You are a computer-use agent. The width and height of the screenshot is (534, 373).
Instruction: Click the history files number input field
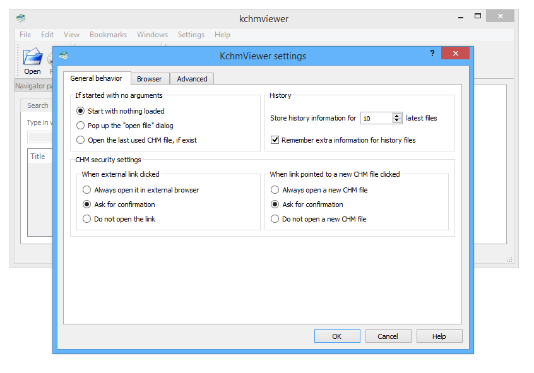(376, 118)
